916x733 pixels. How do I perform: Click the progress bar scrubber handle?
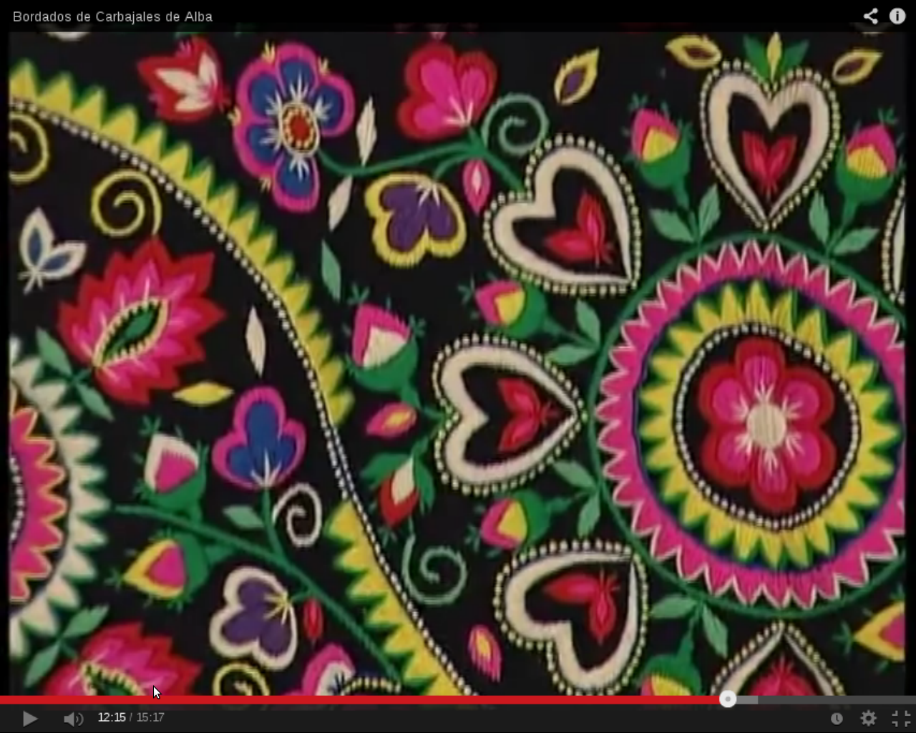pyautogui.click(x=728, y=699)
